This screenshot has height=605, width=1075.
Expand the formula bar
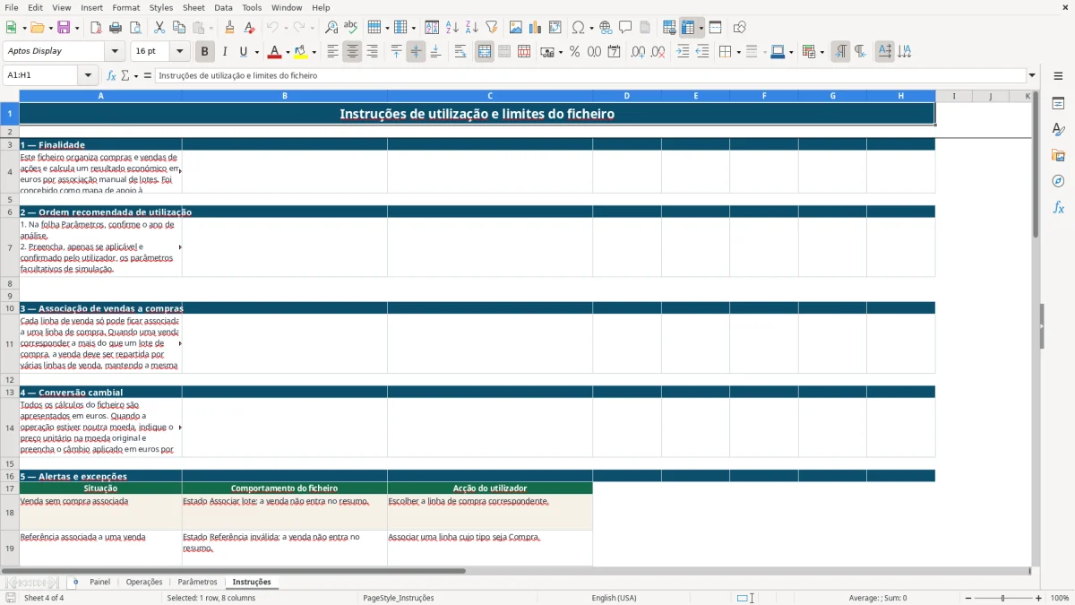click(1032, 76)
